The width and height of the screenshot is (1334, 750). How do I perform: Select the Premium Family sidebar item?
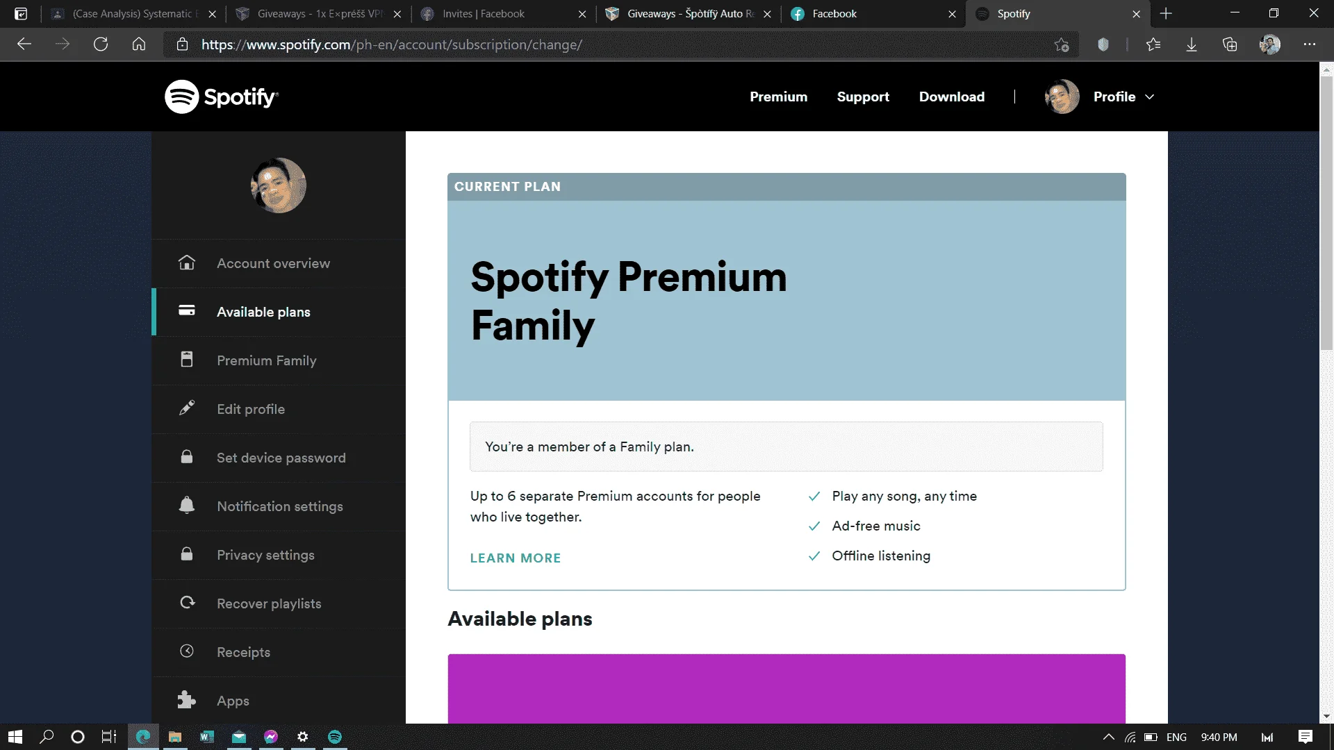point(279,360)
